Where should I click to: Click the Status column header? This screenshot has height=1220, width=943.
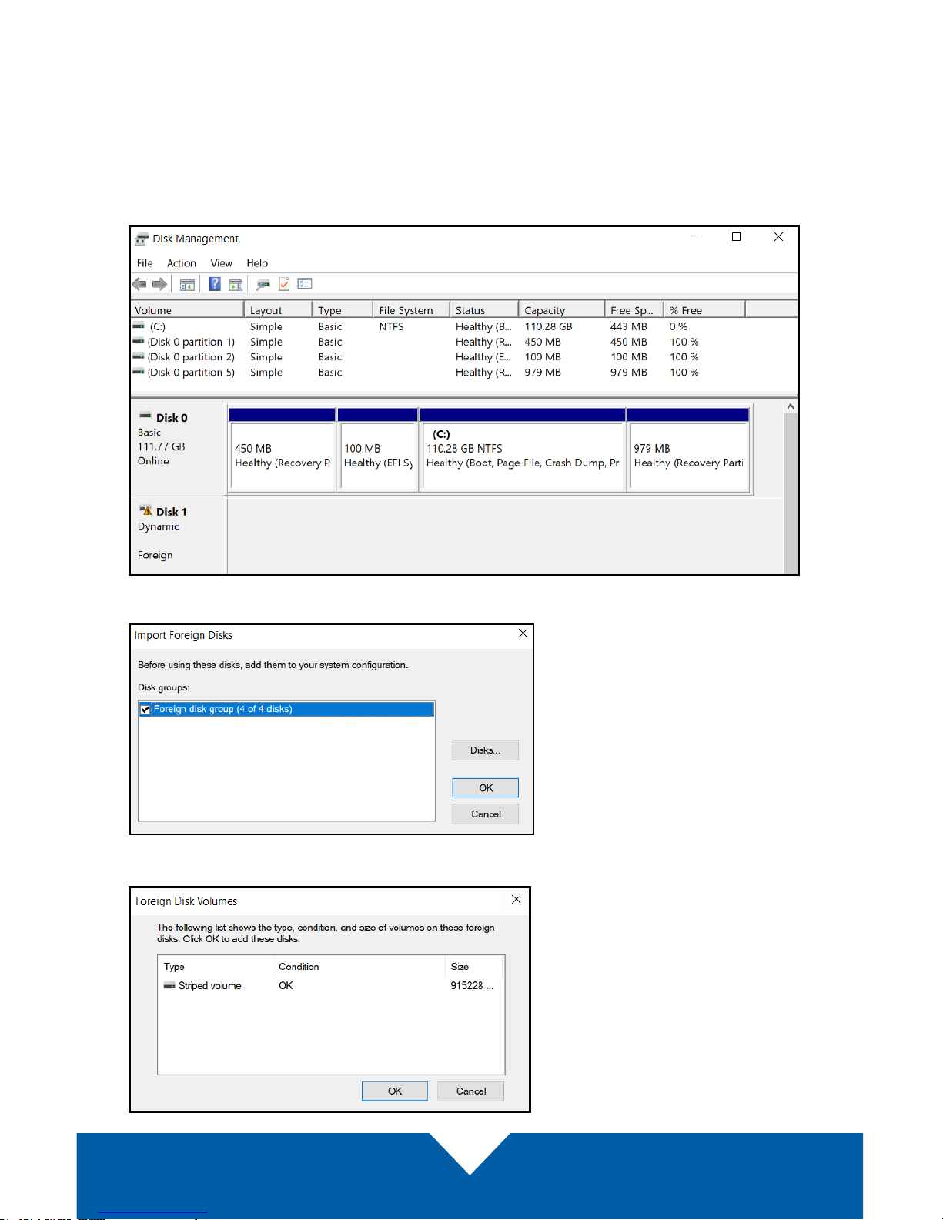coord(484,310)
